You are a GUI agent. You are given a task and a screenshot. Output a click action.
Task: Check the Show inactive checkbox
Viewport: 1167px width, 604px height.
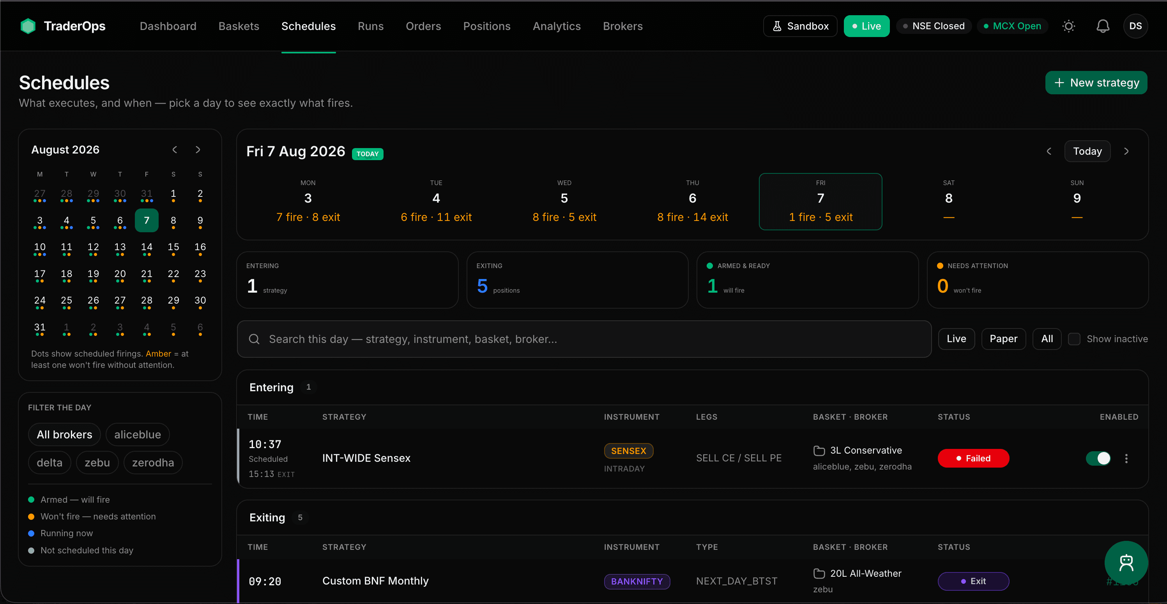tap(1074, 339)
